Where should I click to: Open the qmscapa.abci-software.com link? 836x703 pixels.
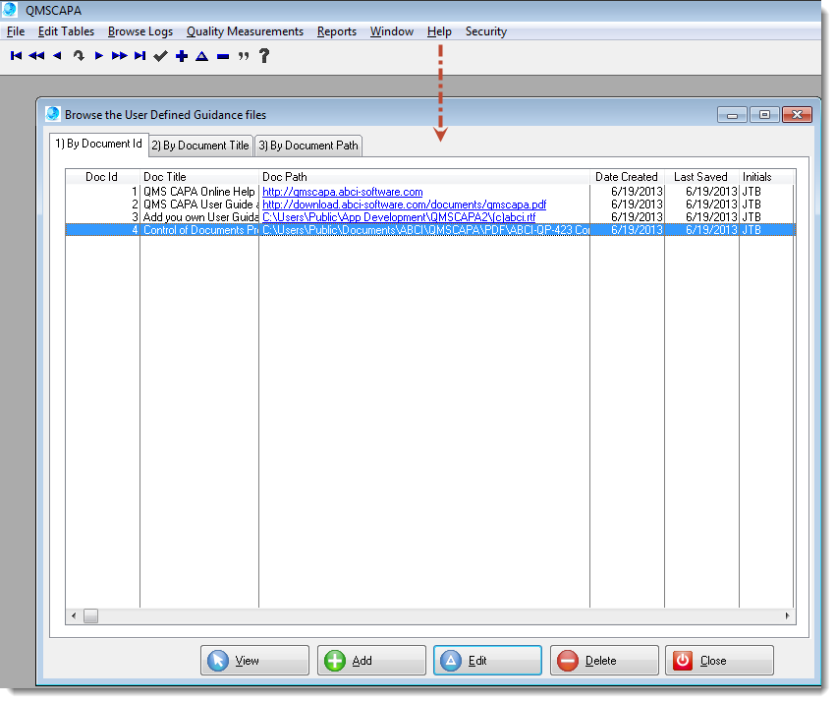[x=342, y=192]
